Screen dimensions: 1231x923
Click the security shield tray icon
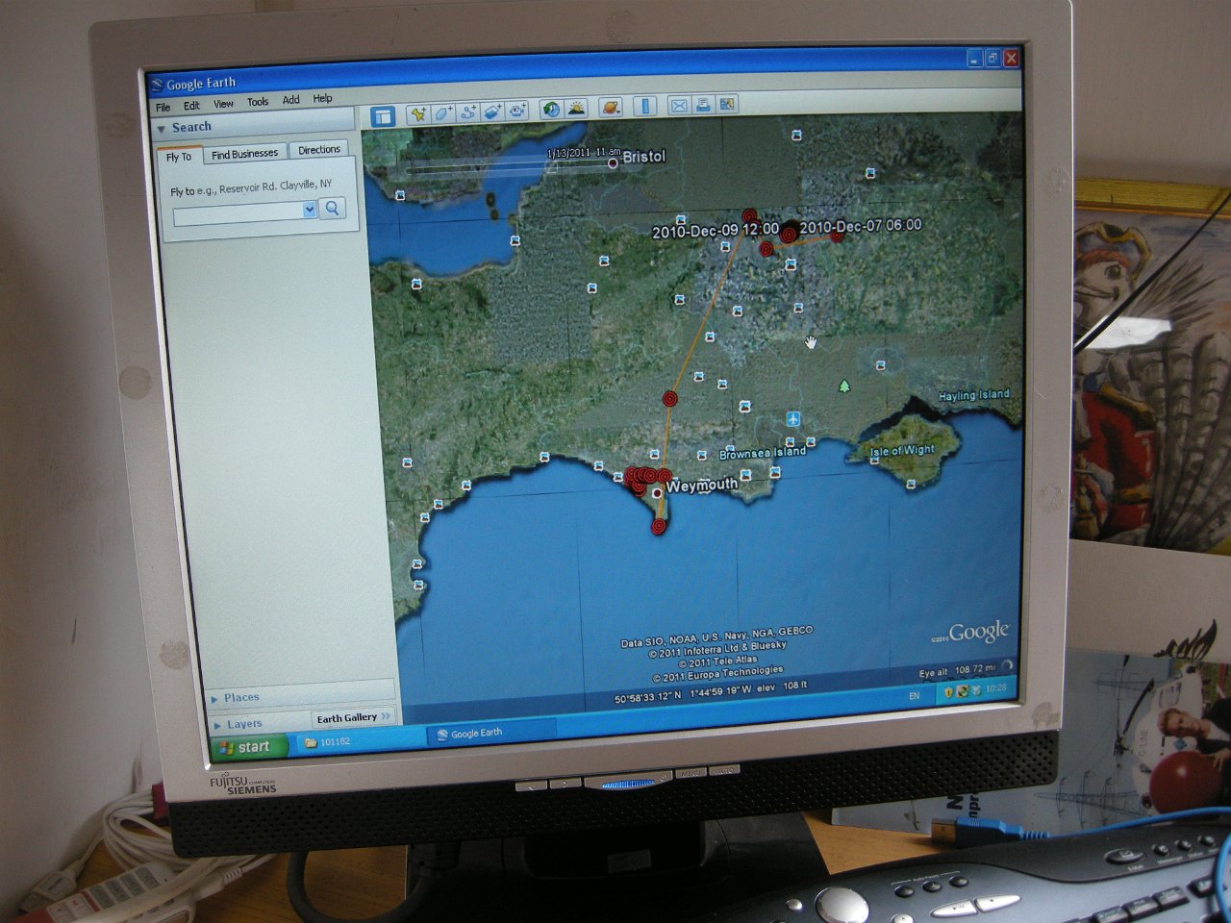(x=949, y=692)
